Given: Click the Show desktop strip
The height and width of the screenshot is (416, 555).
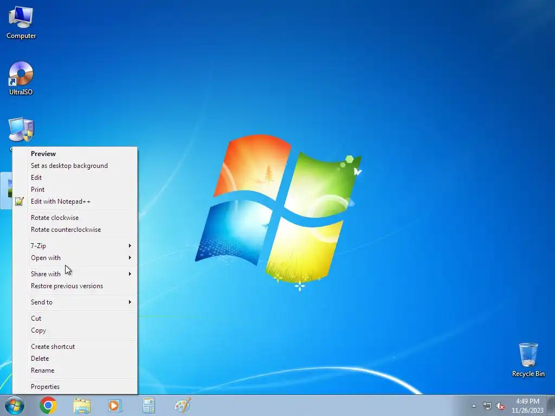Looking at the screenshot, I should click(551, 405).
